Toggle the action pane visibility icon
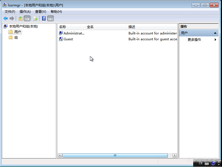 click(x=50, y=18)
